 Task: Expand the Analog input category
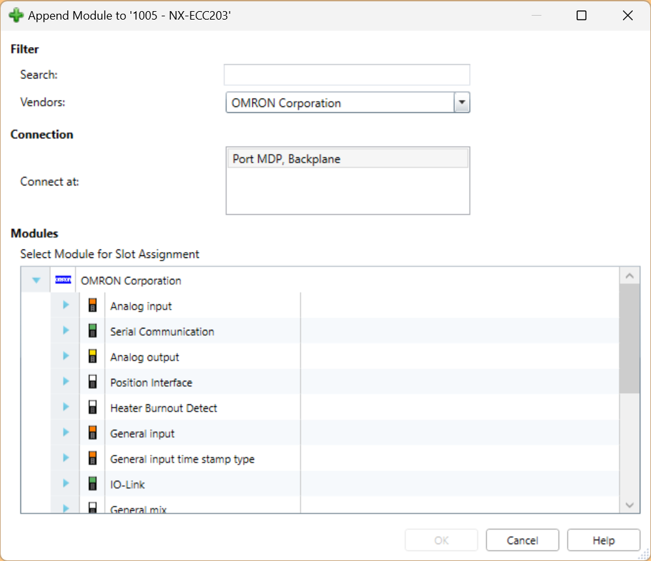[x=66, y=305]
